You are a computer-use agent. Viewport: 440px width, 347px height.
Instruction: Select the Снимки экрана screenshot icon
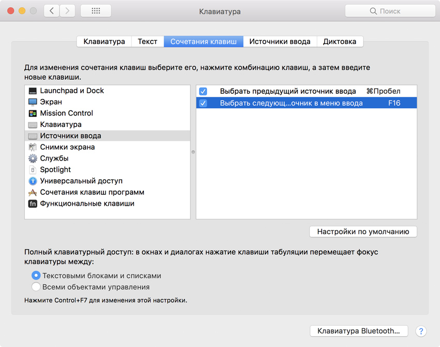click(33, 147)
